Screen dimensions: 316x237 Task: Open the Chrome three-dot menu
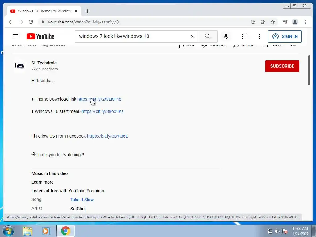305,22
